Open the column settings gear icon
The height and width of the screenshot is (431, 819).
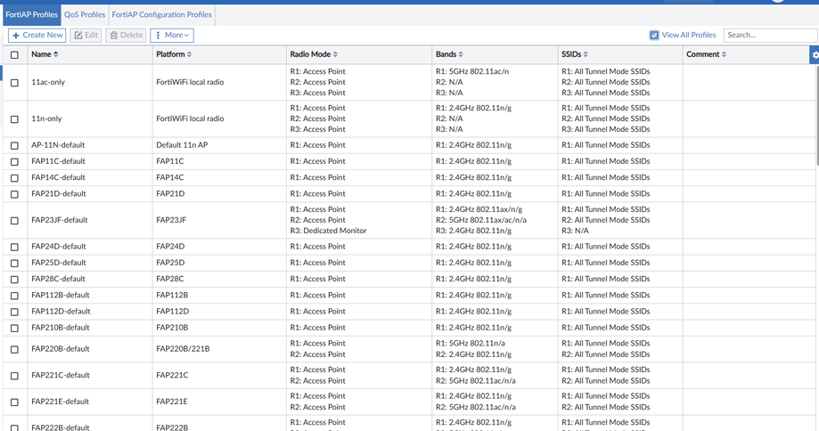click(x=815, y=55)
